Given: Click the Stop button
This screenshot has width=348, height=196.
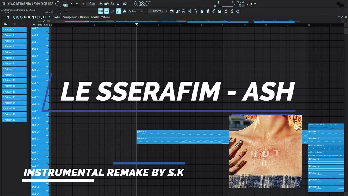Looking at the screenshot, I should point(77,4).
